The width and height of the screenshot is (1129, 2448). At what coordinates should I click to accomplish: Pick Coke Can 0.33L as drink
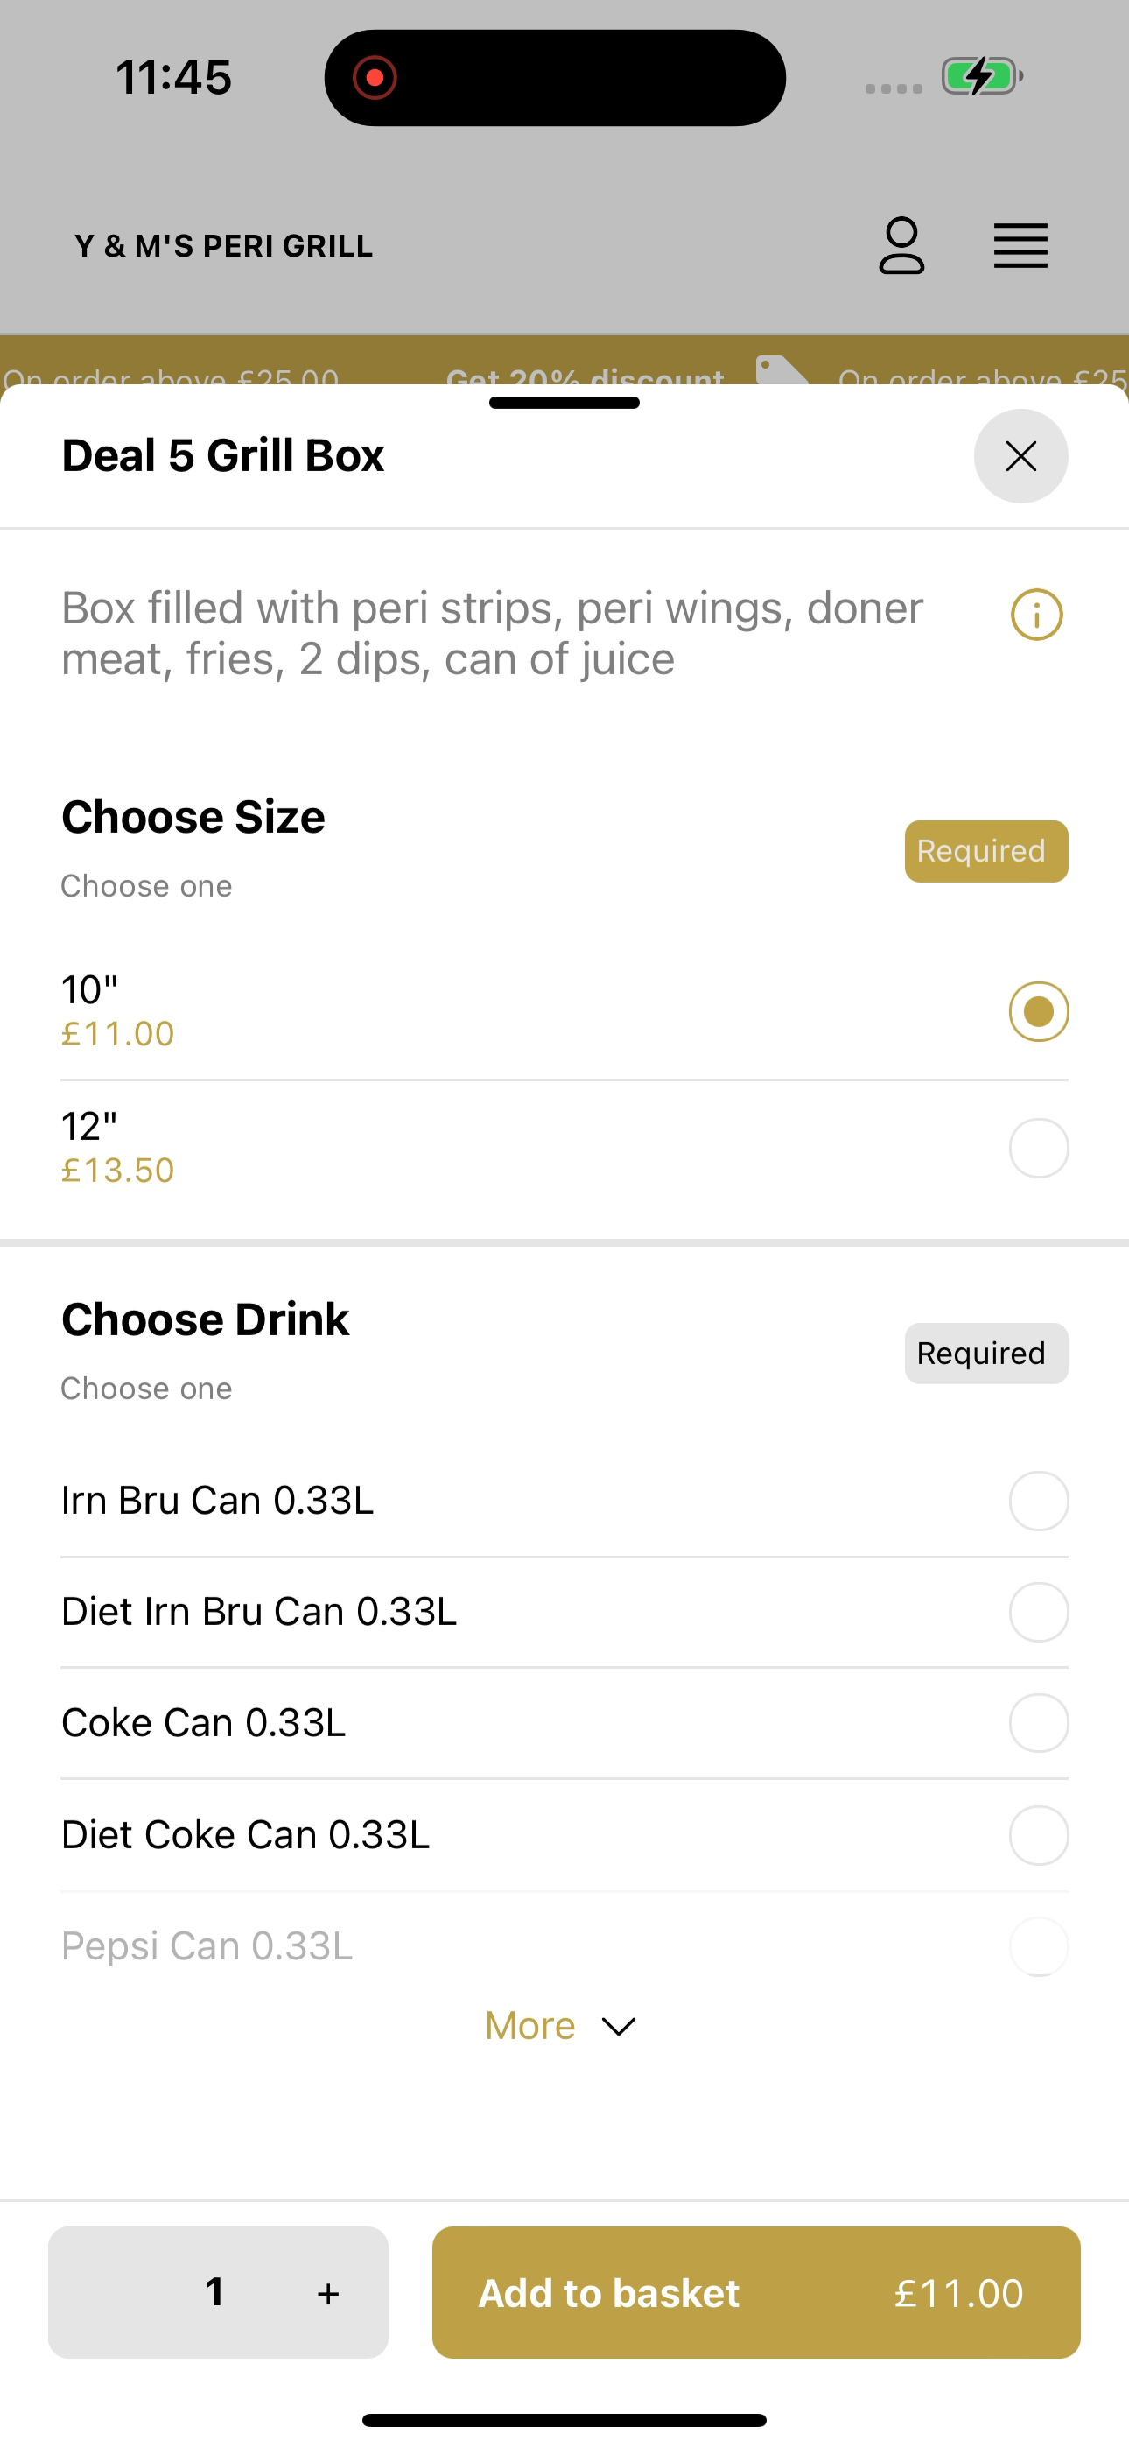click(564, 1723)
